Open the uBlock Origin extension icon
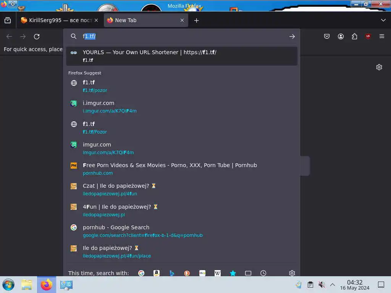The width and height of the screenshot is (391, 293). tap(368, 36)
